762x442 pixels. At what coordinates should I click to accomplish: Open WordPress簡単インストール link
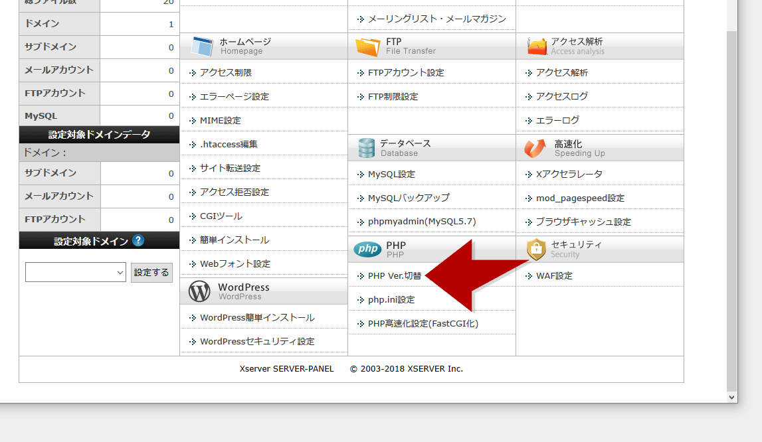[x=257, y=318]
